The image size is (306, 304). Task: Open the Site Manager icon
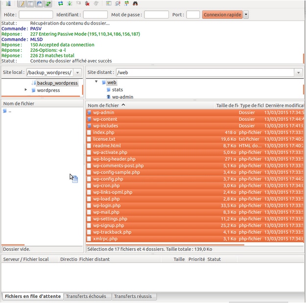(x=8, y=3)
